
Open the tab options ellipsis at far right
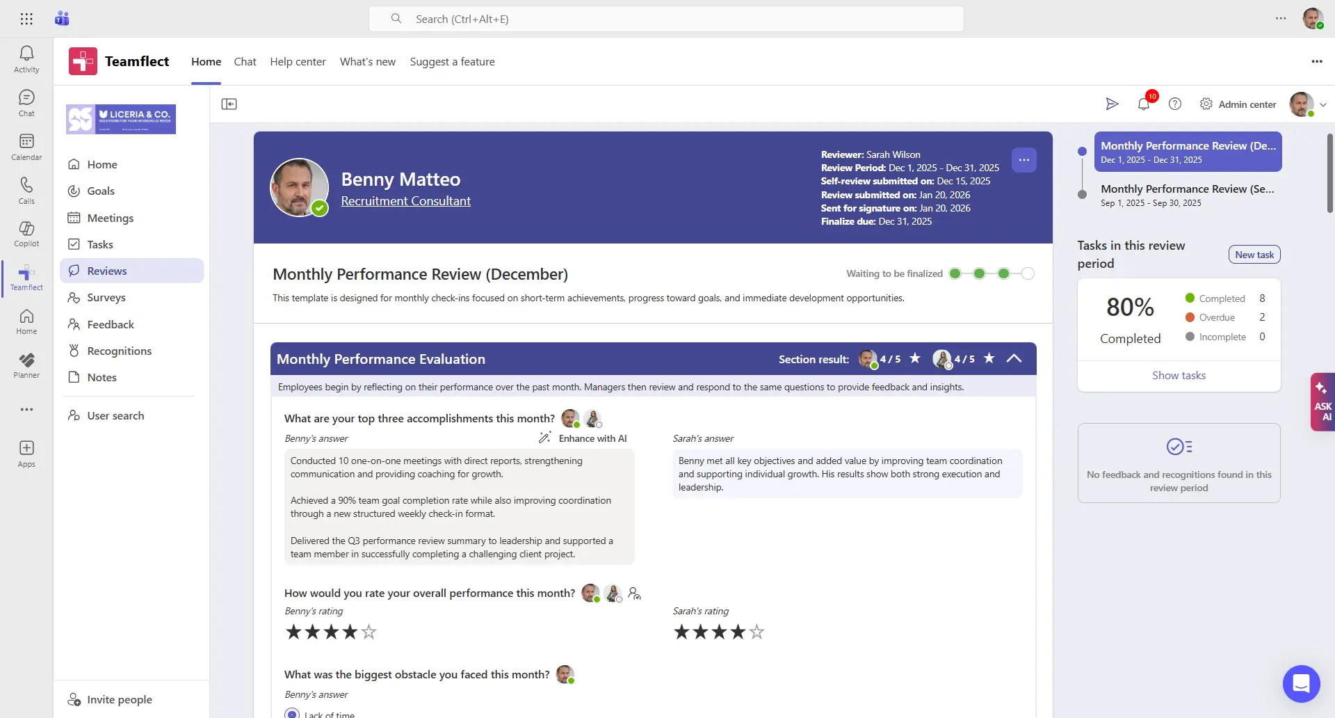tap(1317, 61)
